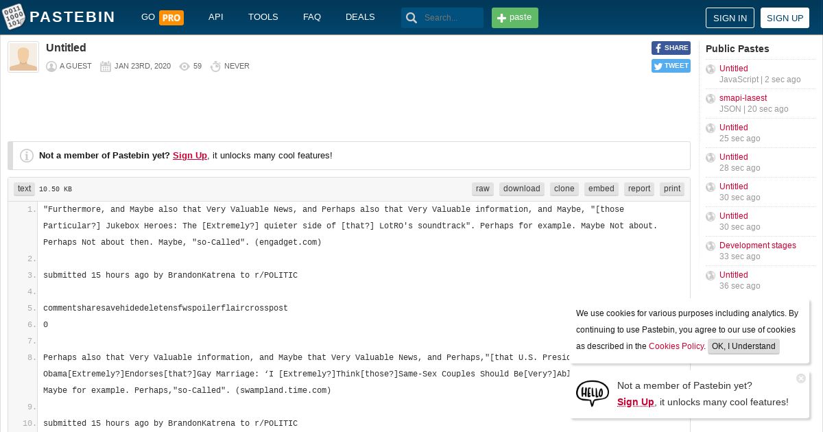
Task: Click the eye views icon beside 59
Action: [184, 67]
